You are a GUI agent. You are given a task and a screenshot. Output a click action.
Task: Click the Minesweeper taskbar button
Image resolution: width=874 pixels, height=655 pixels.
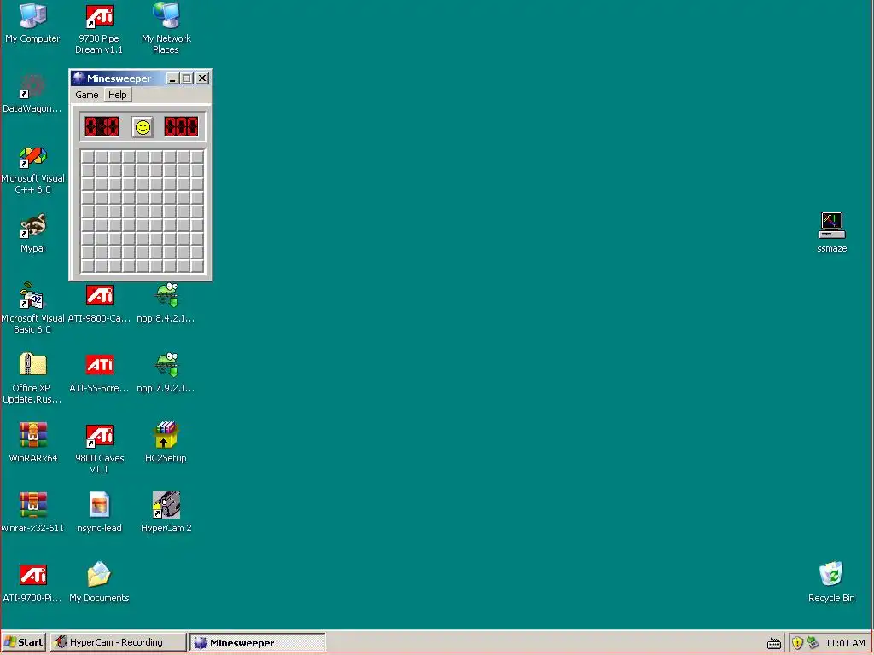tap(257, 642)
